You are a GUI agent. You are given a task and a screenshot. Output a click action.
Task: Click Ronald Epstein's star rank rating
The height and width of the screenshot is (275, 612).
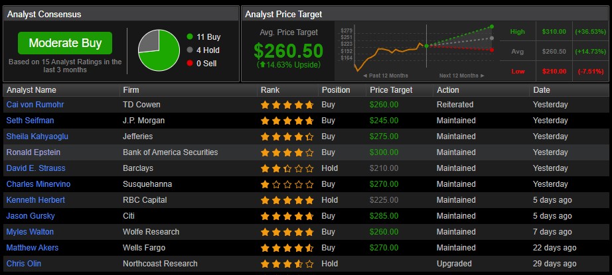(287, 152)
